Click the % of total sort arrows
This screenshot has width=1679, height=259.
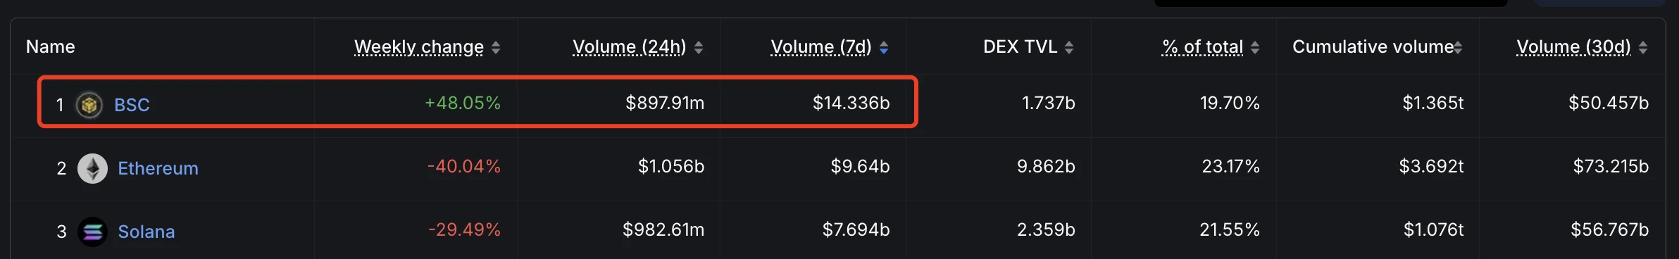click(x=1255, y=47)
